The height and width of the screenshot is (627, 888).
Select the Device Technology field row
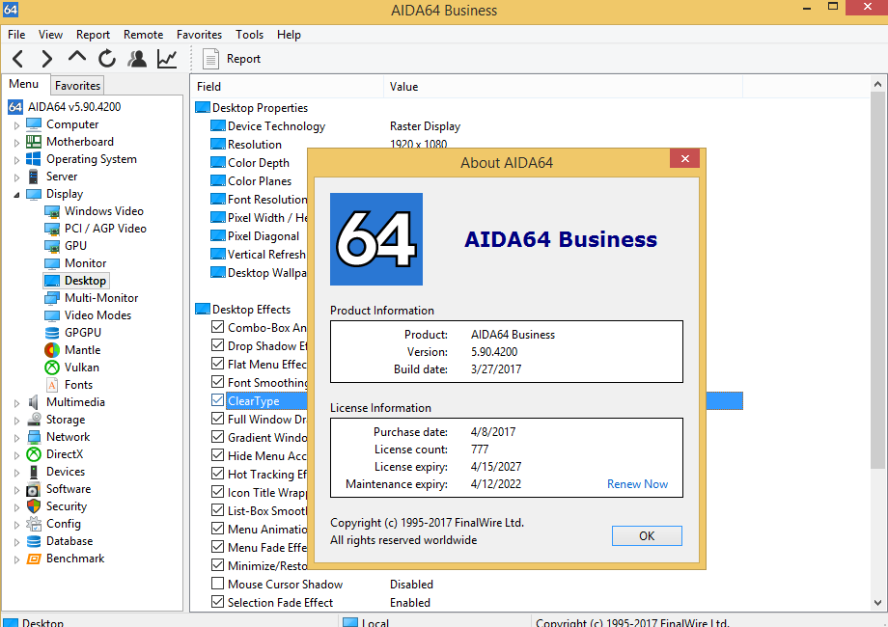click(x=276, y=126)
